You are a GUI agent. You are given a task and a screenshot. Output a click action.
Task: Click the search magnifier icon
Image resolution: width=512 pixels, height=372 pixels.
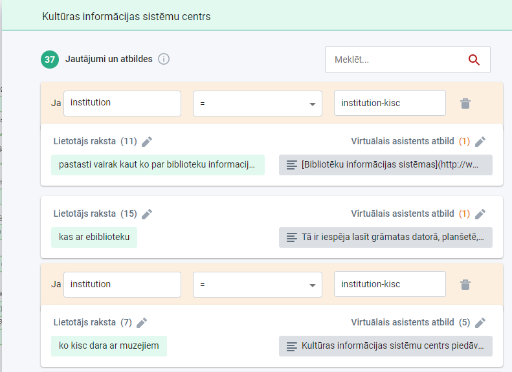(474, 60)
